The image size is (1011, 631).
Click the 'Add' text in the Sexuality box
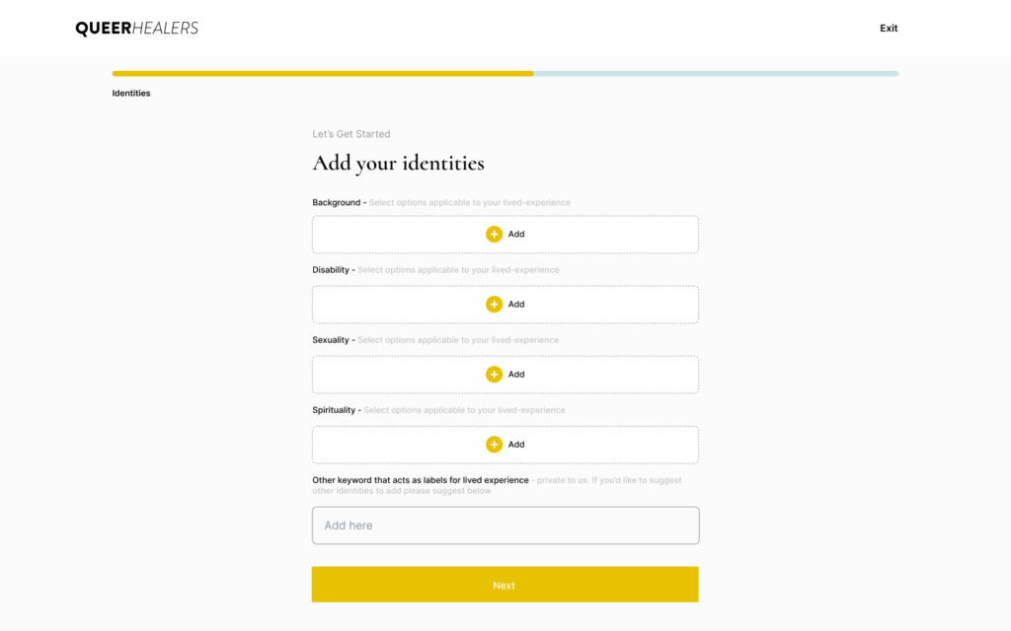pyautogui.click(x=516, y=375)
